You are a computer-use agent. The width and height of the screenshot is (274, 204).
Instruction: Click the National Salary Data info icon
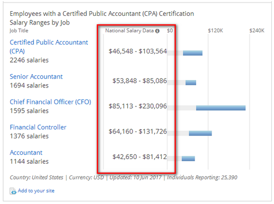(x=157, y=31)
